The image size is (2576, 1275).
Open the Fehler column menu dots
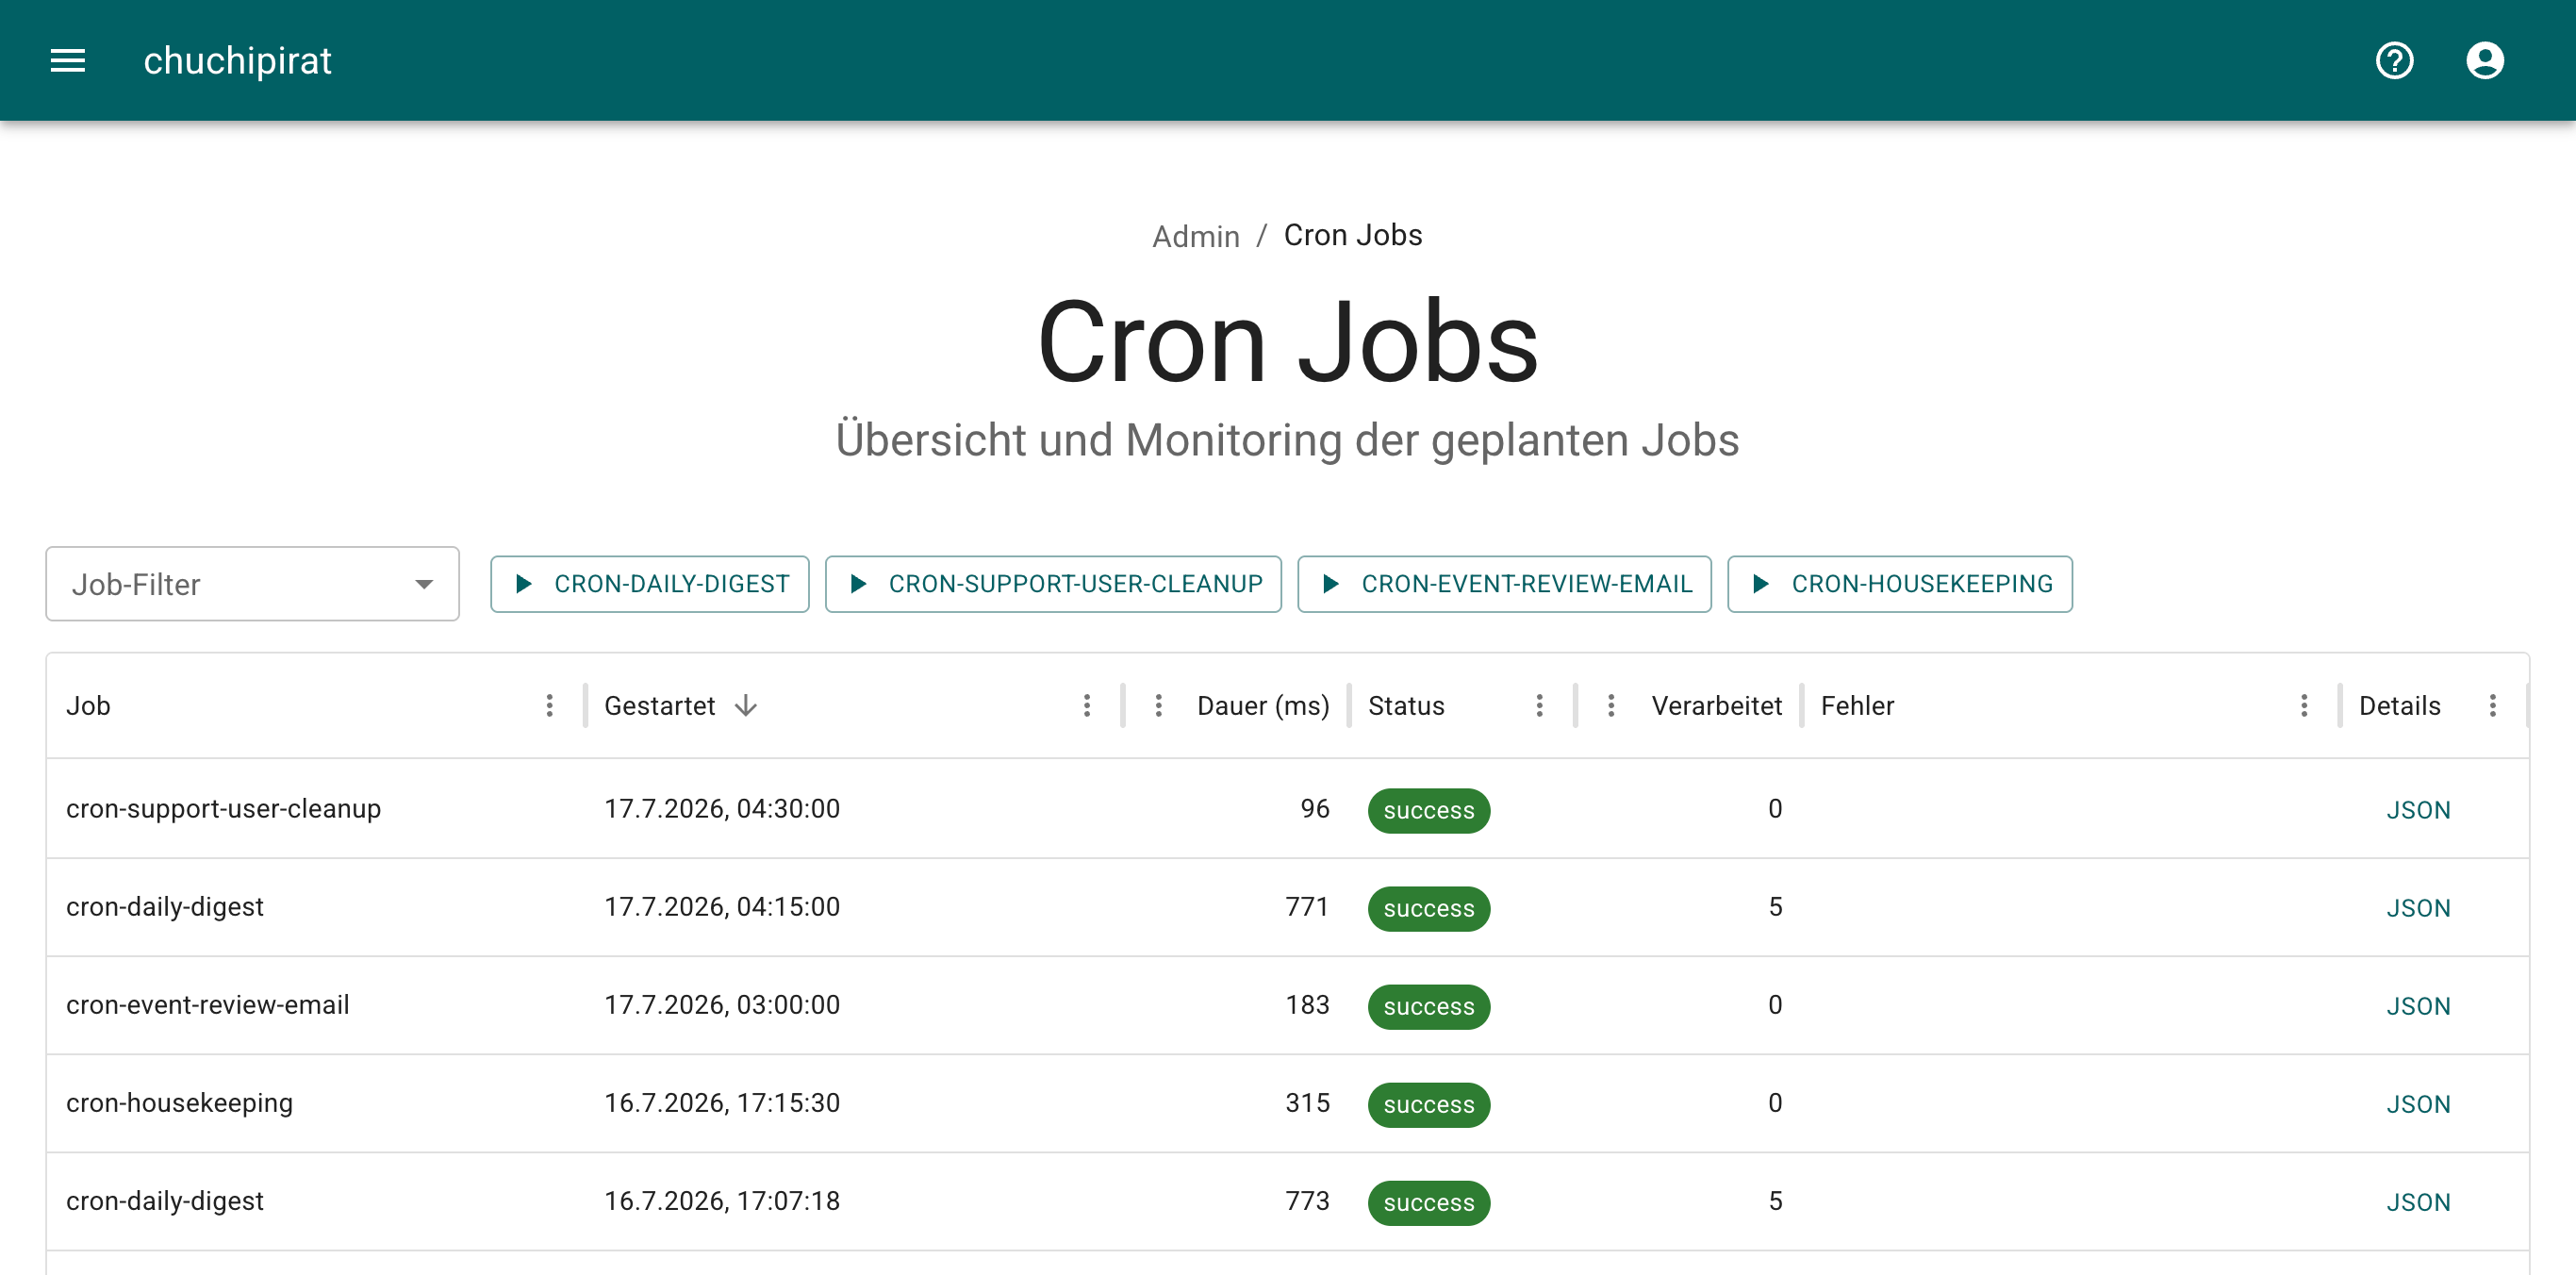coord(2304,706)
